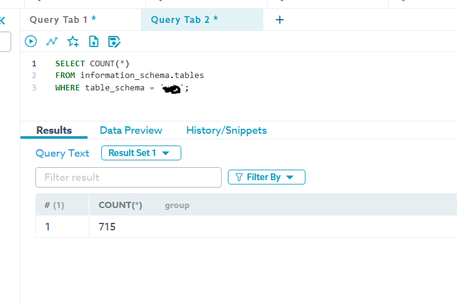
Task: Select the result cell showing 715
Action: pyautogui.click(x=107, y=227)
